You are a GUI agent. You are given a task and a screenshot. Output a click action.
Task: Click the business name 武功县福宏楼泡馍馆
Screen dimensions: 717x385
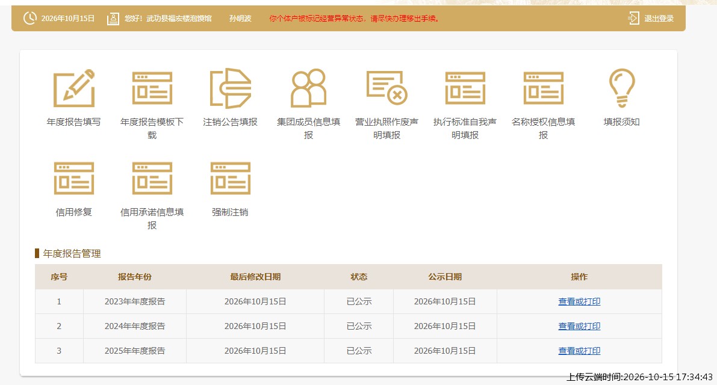point(179,19)
